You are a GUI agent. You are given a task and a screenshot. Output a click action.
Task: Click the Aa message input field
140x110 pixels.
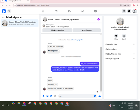click(76, 96)
